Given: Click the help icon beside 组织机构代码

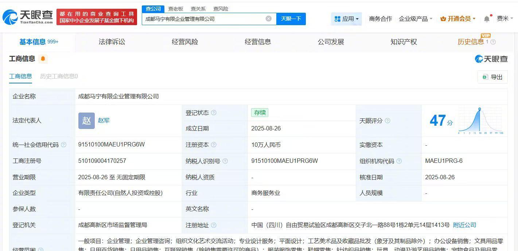Looking at the screenshot, I should (399, 161).
